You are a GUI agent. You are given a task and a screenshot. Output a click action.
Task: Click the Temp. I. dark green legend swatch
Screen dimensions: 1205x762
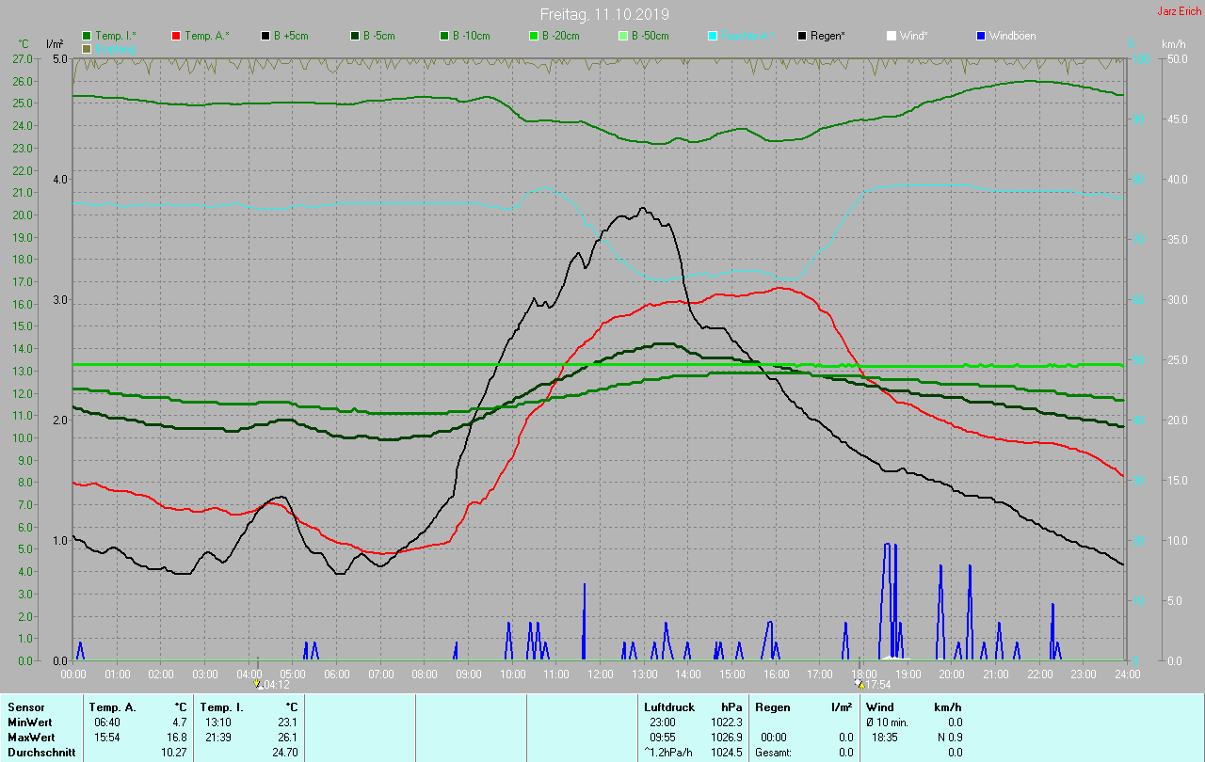[88, 36]
